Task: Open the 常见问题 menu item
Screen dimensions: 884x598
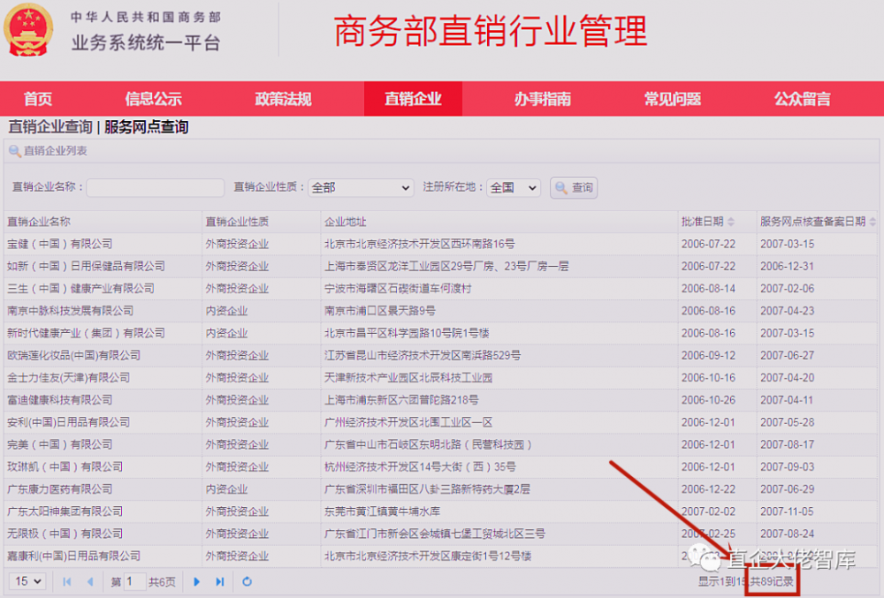Action: point(673,99)
